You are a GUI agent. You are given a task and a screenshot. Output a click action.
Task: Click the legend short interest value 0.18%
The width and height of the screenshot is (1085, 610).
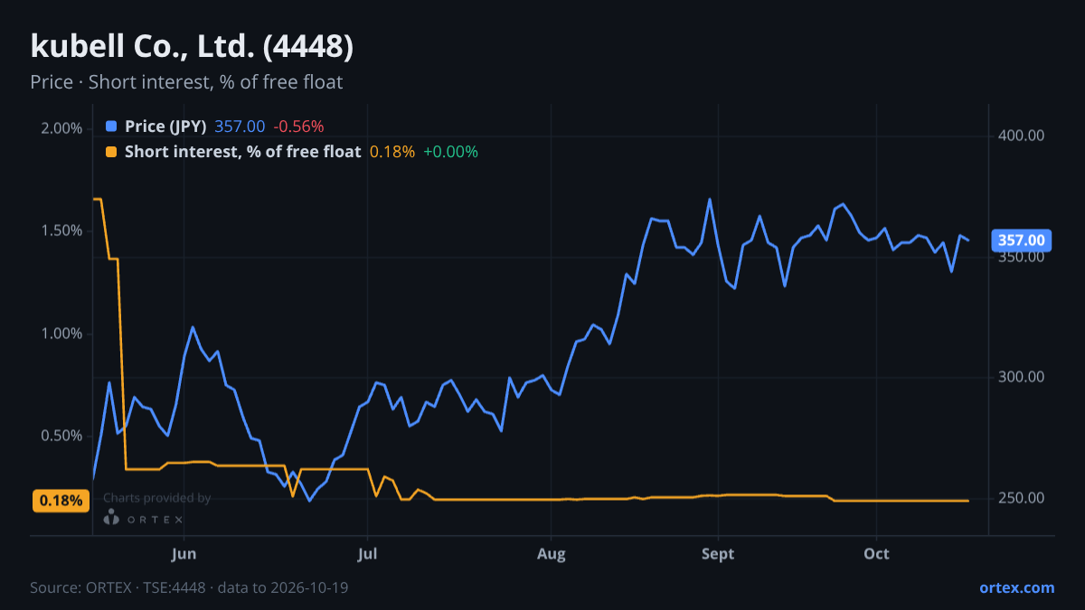point(392,152)
